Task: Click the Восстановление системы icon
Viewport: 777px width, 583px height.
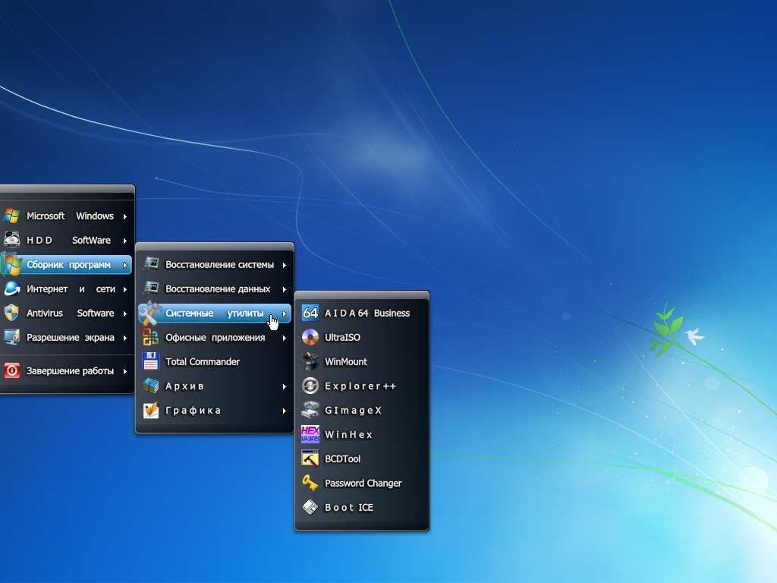Action: [x=151, y=264]
